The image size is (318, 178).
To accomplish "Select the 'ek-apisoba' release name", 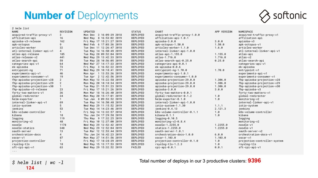I will tap(20, 67).
